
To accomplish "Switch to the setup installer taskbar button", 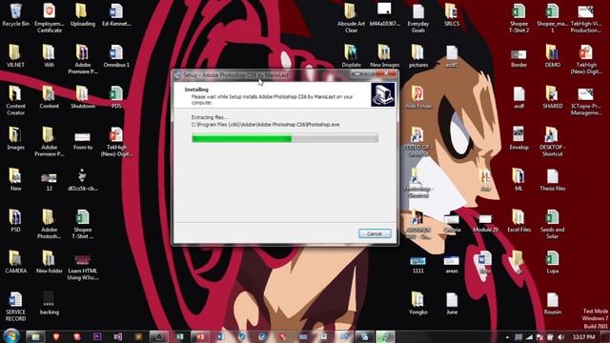I will point(385,336).
